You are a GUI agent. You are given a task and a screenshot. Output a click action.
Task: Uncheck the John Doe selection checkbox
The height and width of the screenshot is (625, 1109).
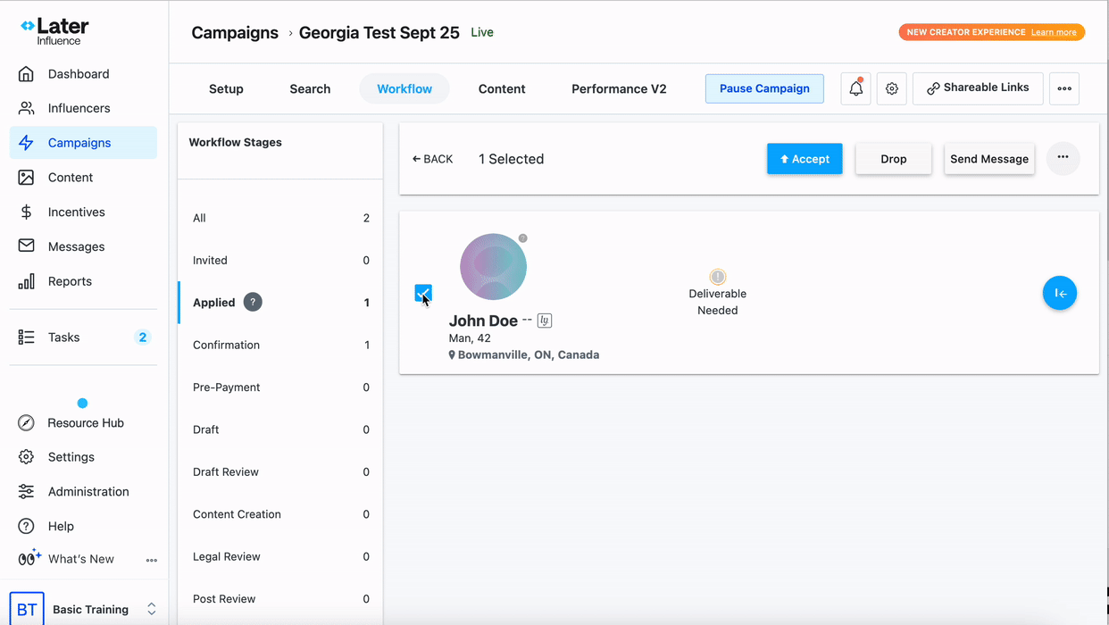[x=423, y=293]
